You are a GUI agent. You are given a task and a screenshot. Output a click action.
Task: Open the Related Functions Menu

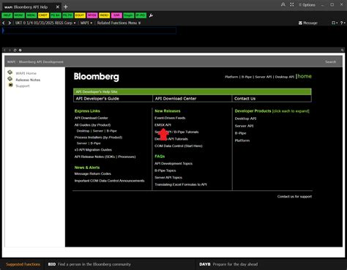(119, 23)
